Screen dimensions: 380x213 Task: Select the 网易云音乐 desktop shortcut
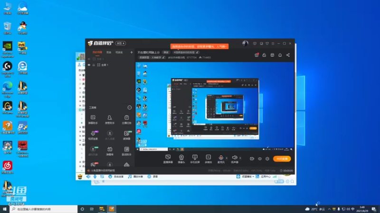[8, 168]
